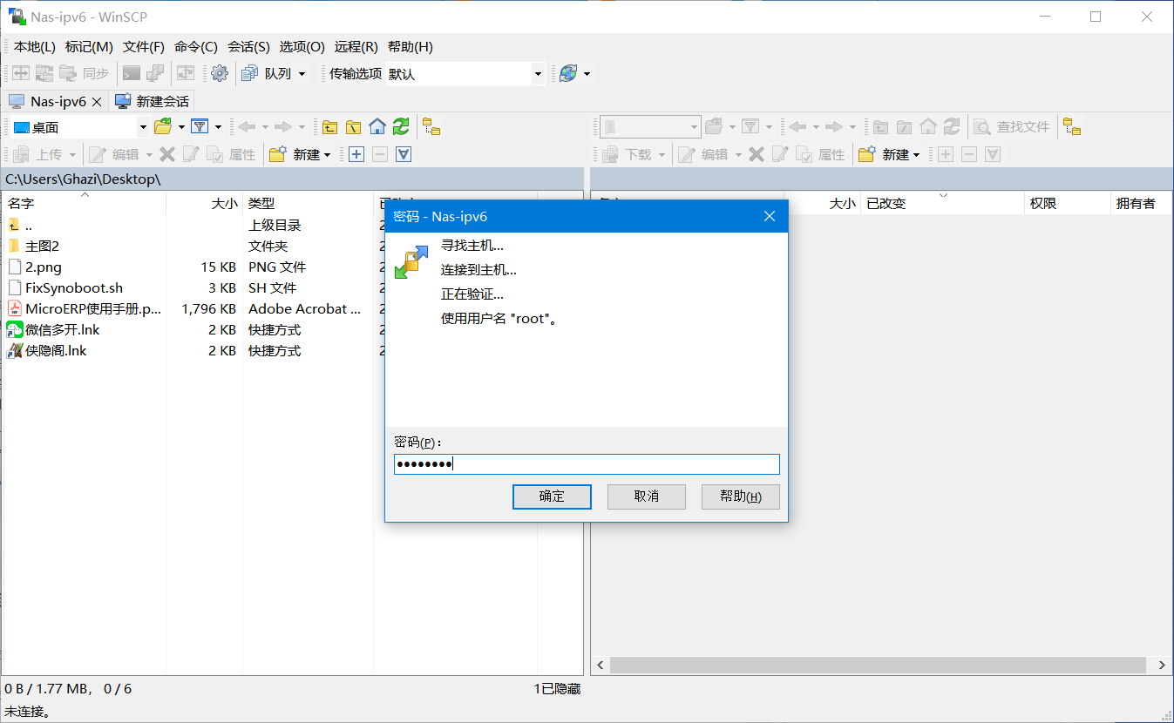
Task: Click the queue (队列) icon
Action: point(249,74)
